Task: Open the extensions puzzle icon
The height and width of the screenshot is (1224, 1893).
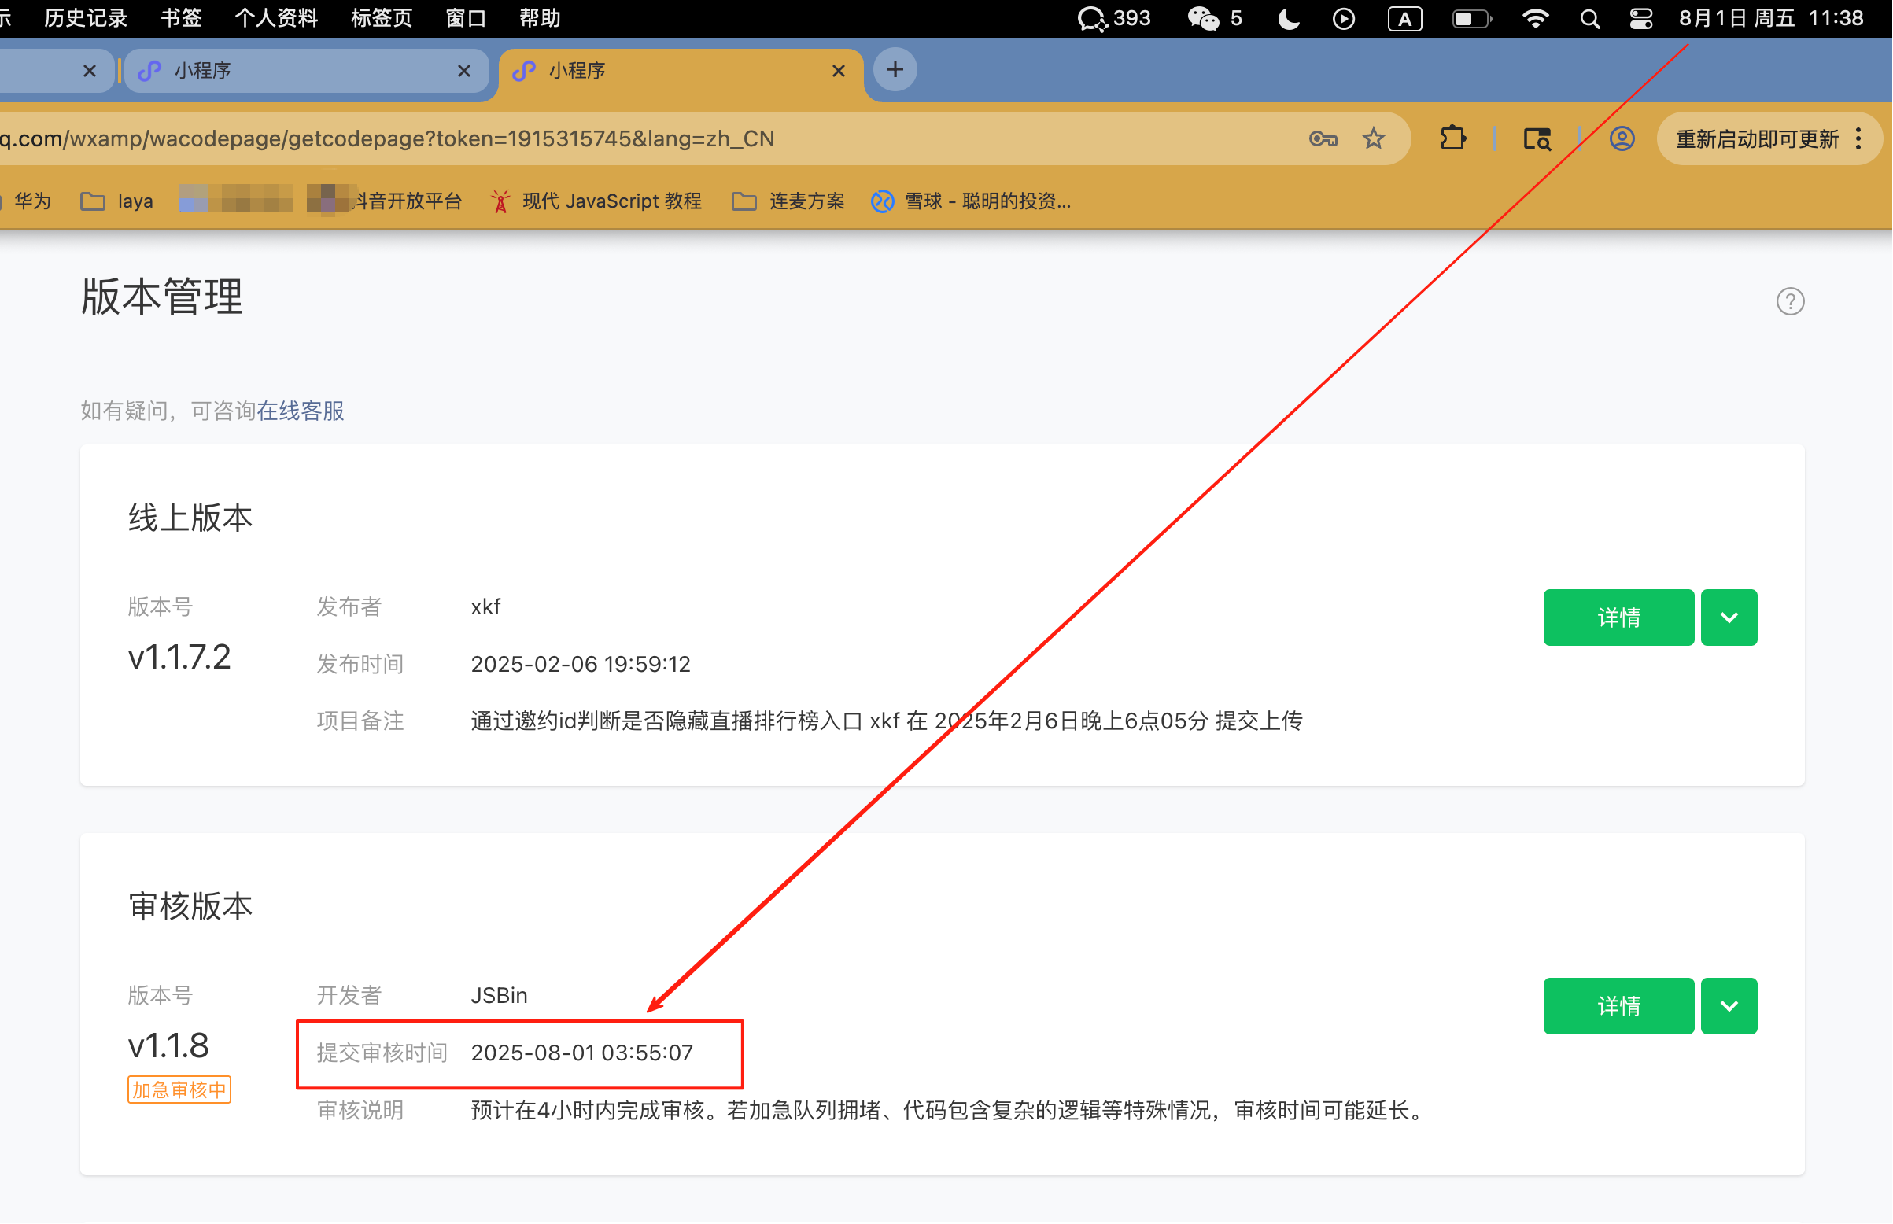Action: point(1453,138)
